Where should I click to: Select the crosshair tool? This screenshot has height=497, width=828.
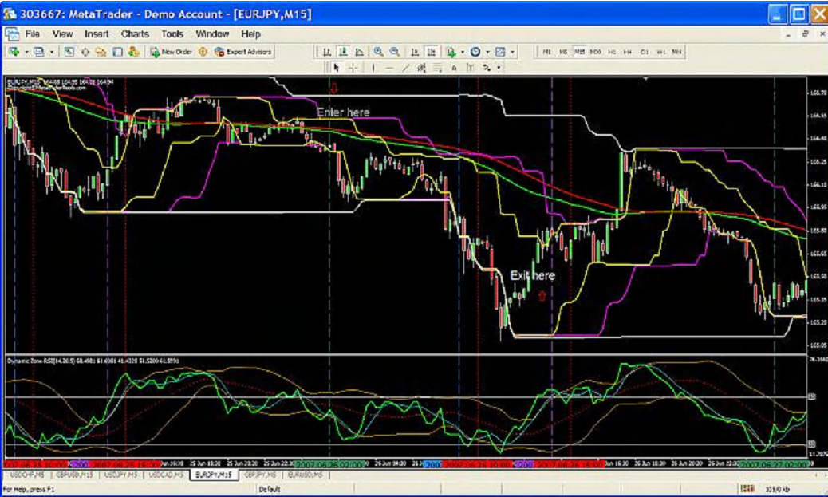pos(353,68)
